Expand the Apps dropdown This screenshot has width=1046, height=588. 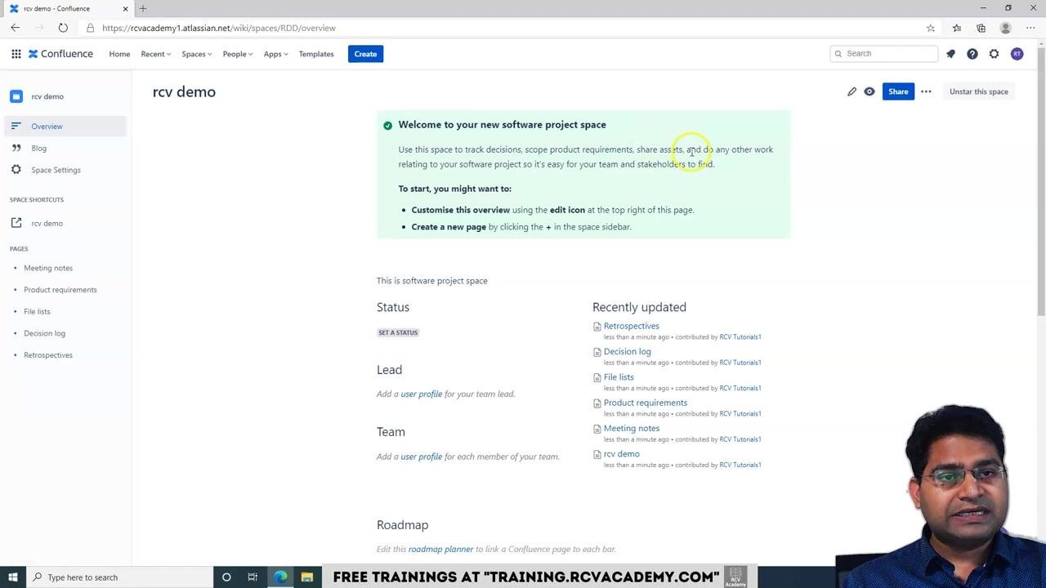[275, 54]
